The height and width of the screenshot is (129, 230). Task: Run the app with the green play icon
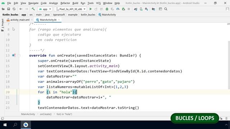(x=91, y=9)
